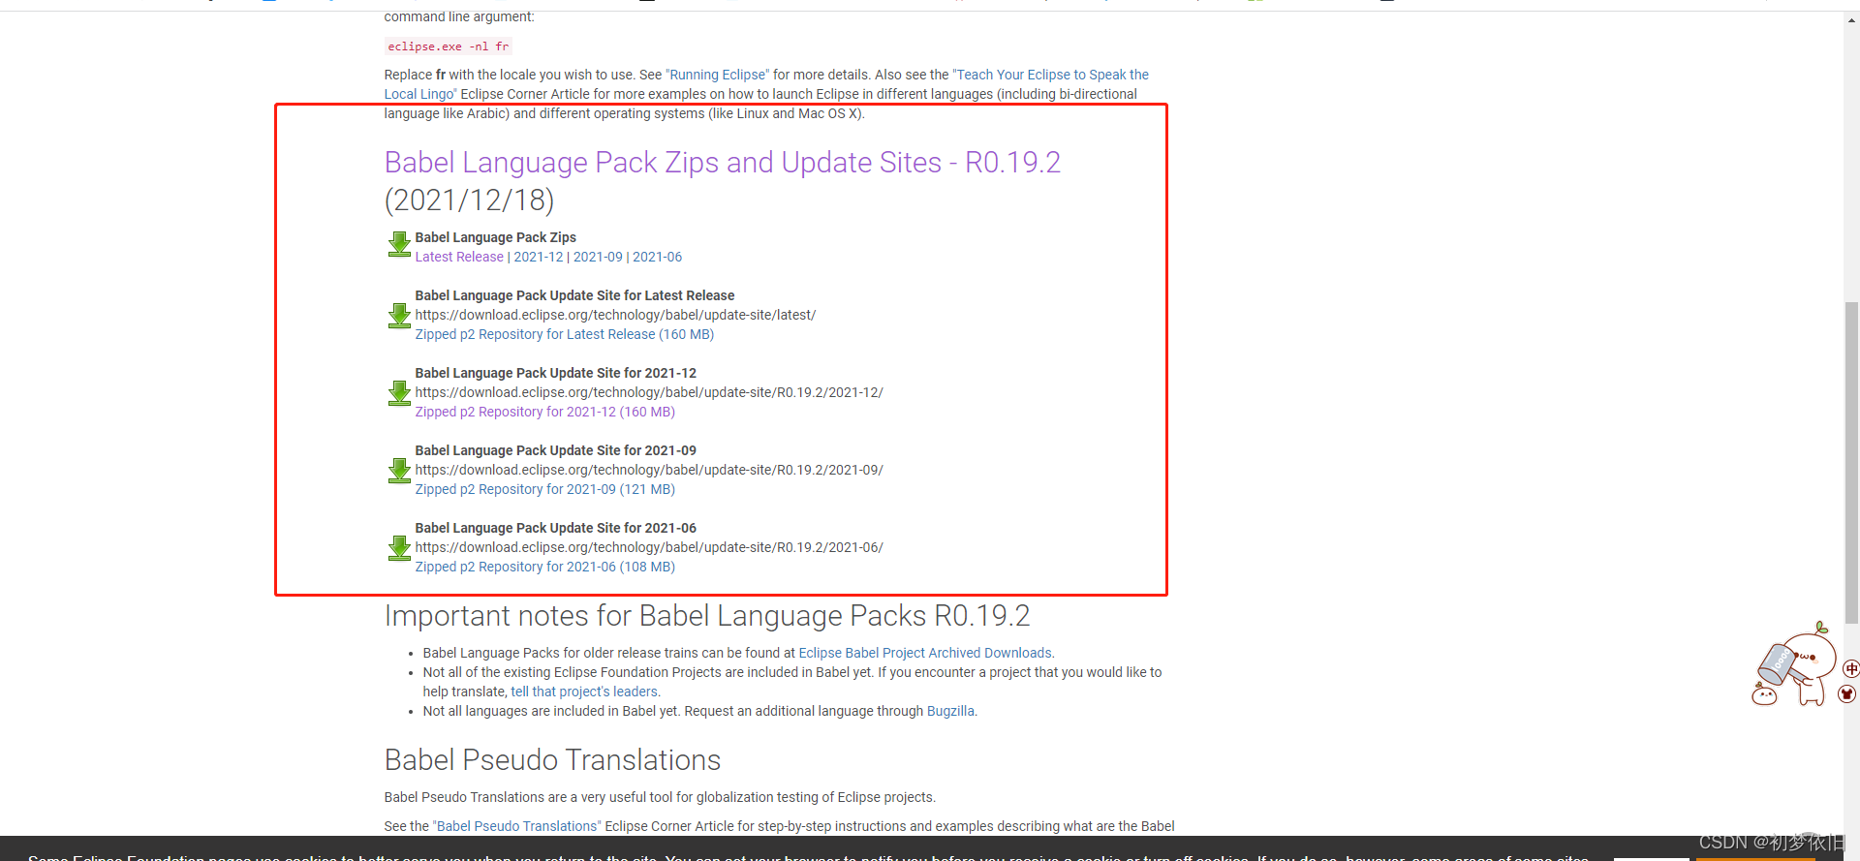Open "Babel Pseudo Translations" Eclipse Corner Article link
Image resolution: width=1860 pixels, height=861 pixels.
tap(516, 826)
